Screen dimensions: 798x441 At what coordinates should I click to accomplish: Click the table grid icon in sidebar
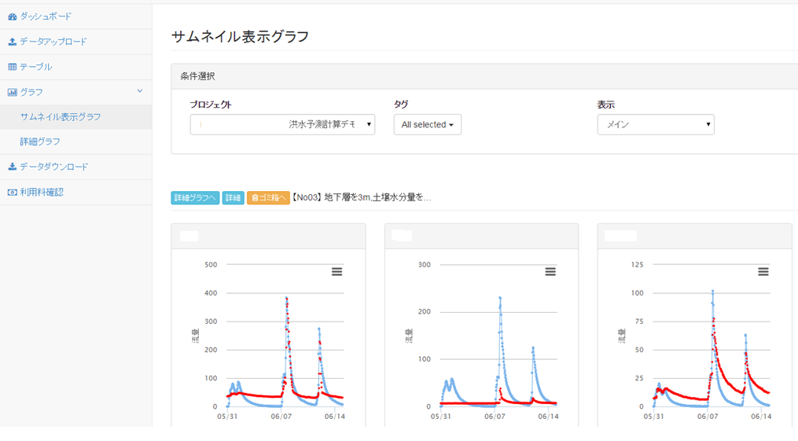[12, 67]
